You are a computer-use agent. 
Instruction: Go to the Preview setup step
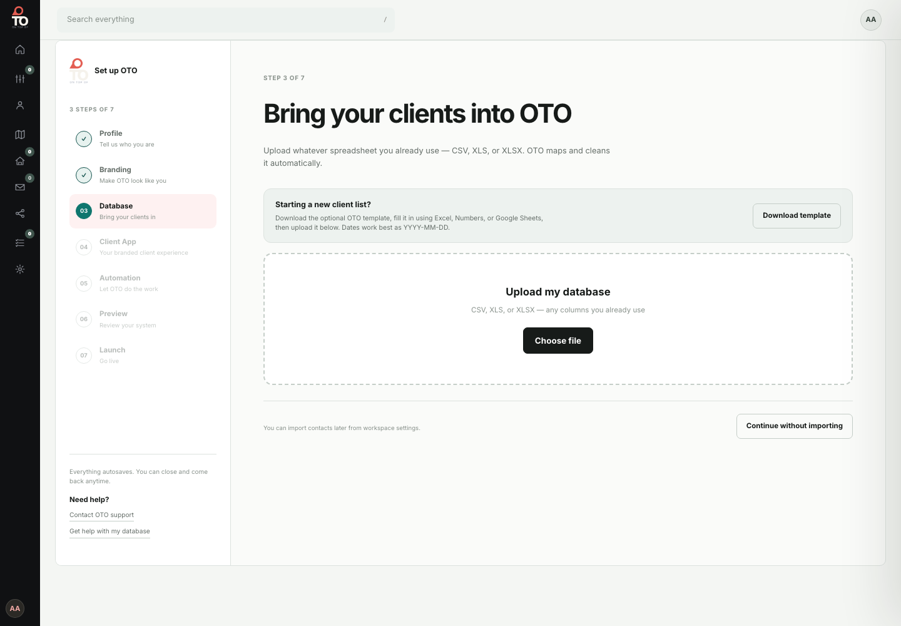[143, 319]
